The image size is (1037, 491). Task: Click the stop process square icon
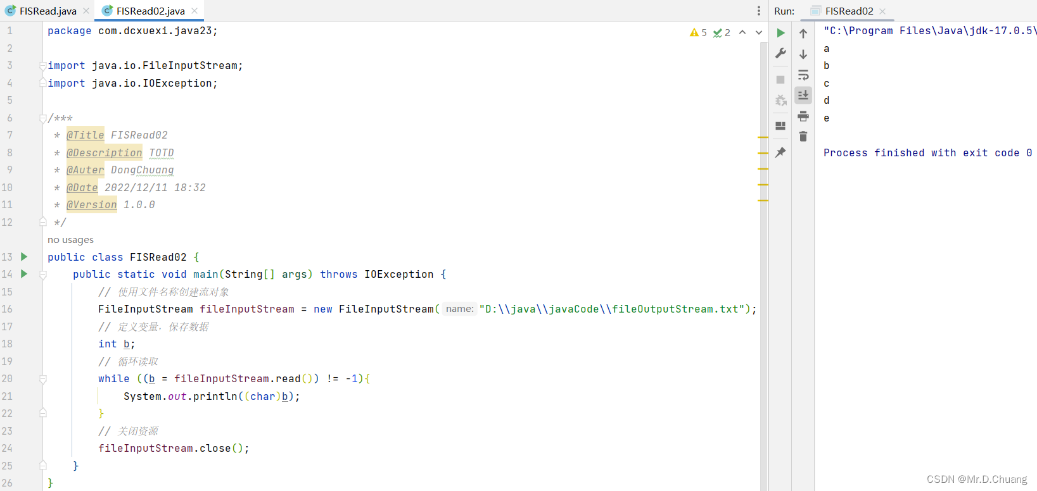click(x=780, y=80)
